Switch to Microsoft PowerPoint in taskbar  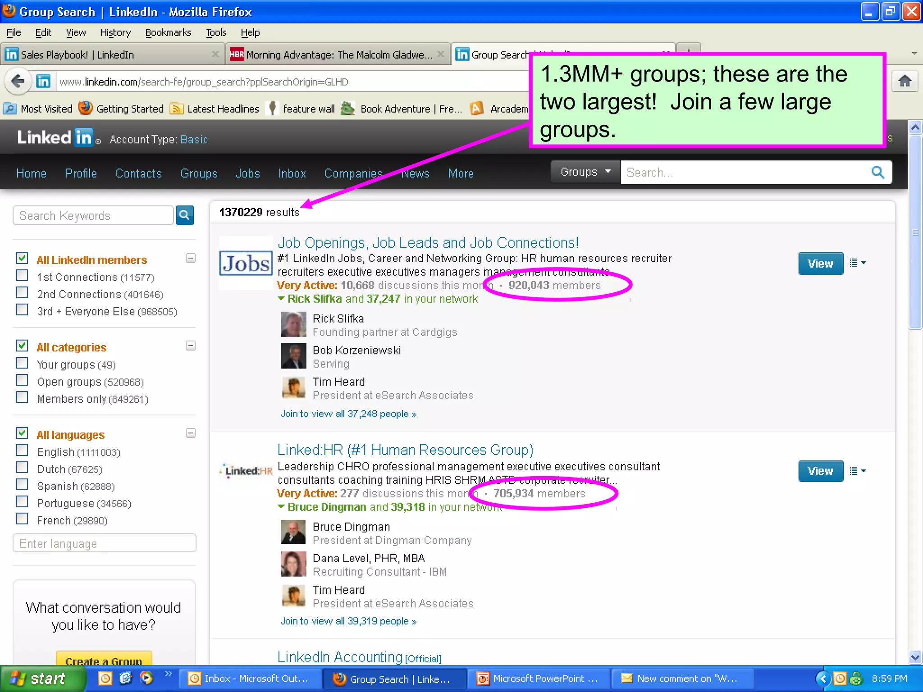539,678
